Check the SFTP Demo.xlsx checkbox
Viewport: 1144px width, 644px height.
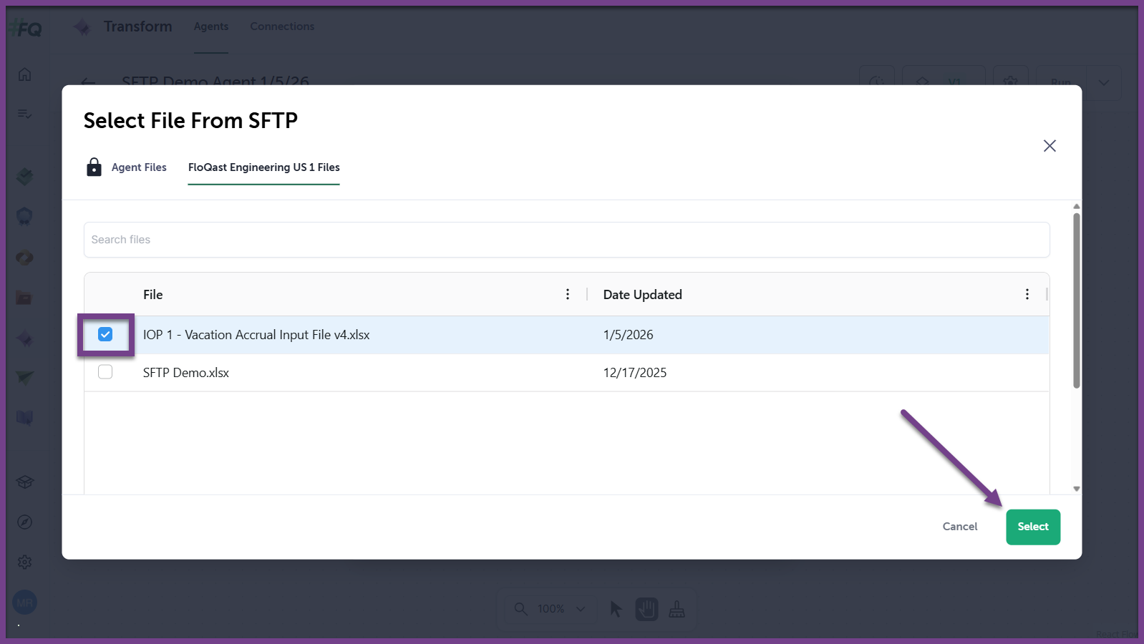(105, 372)
